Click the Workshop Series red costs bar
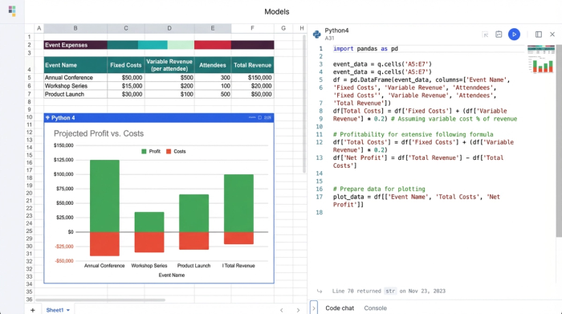 [x=149, y=242]
